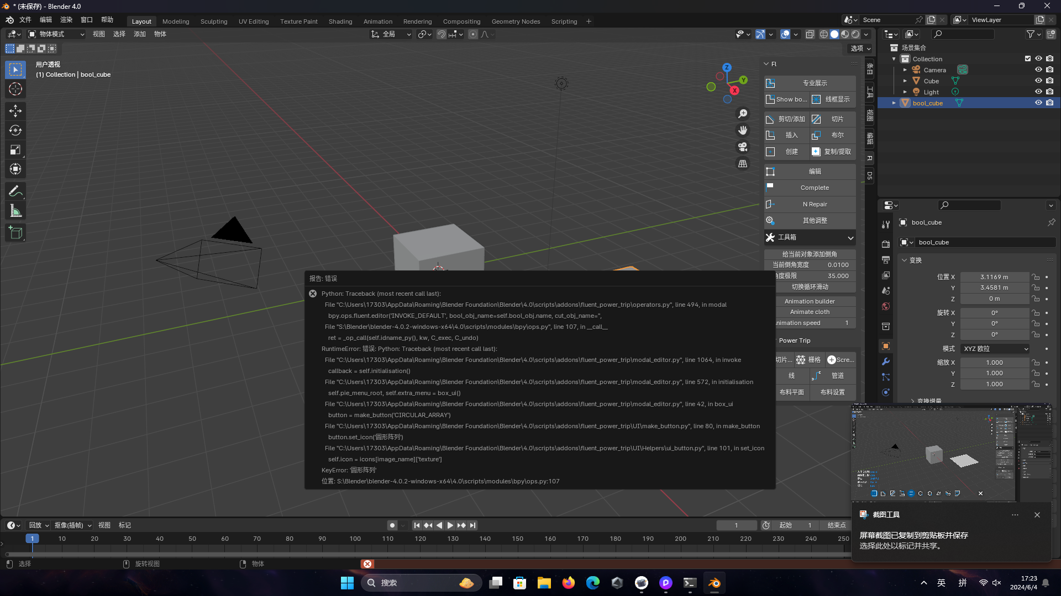Open the Modifiers wrench properties tab

tap(886, 361)
